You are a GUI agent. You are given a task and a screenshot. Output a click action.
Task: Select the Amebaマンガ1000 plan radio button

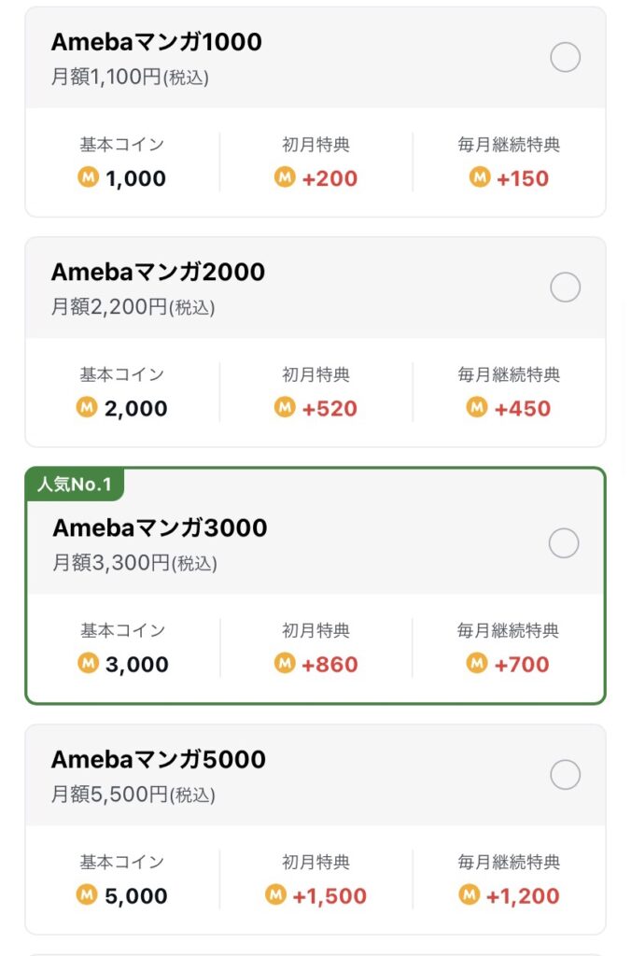click(x=565, y=57)
